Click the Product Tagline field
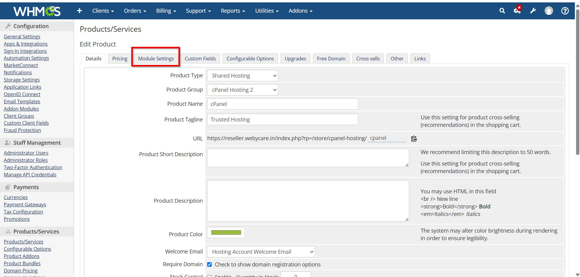 pos(282,119)
